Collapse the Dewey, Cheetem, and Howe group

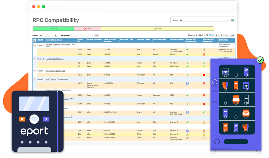(x=35, y=45)
